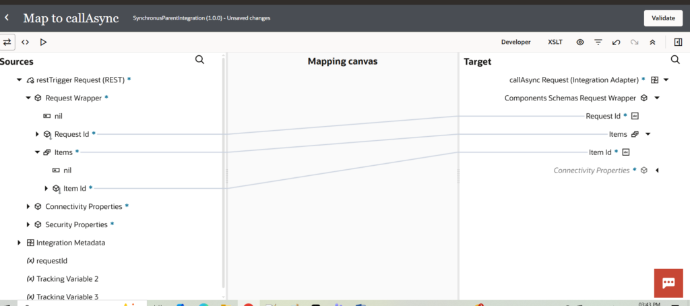The width and height of the screenshot is (690, 306).
Task: Toggle Developer mode
Action: coord(515,42)
